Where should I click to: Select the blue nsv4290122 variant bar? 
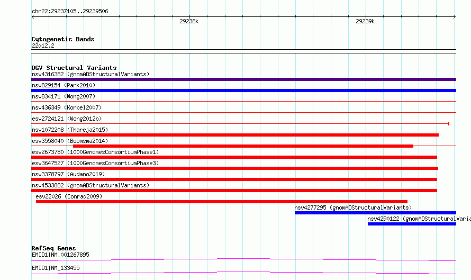(x=412, y=224)
